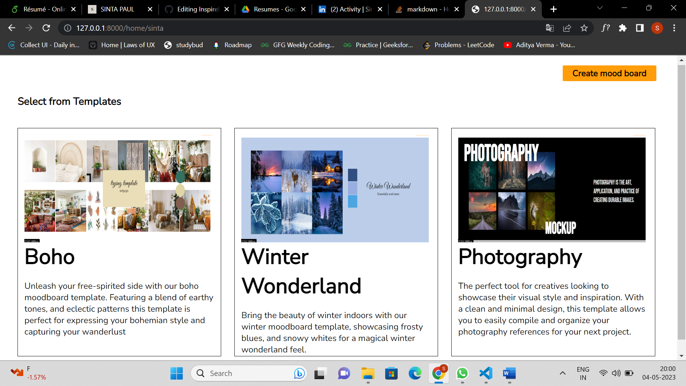Open the Chrome extensions puzzle icon
686x386 pixels.
coord(623,28)
